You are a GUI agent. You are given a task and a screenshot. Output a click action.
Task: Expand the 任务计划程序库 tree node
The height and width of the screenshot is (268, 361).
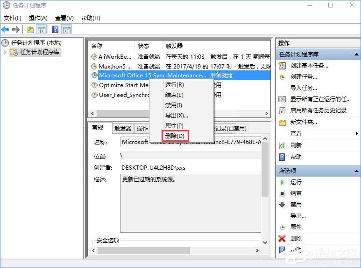tap(5, 52)
